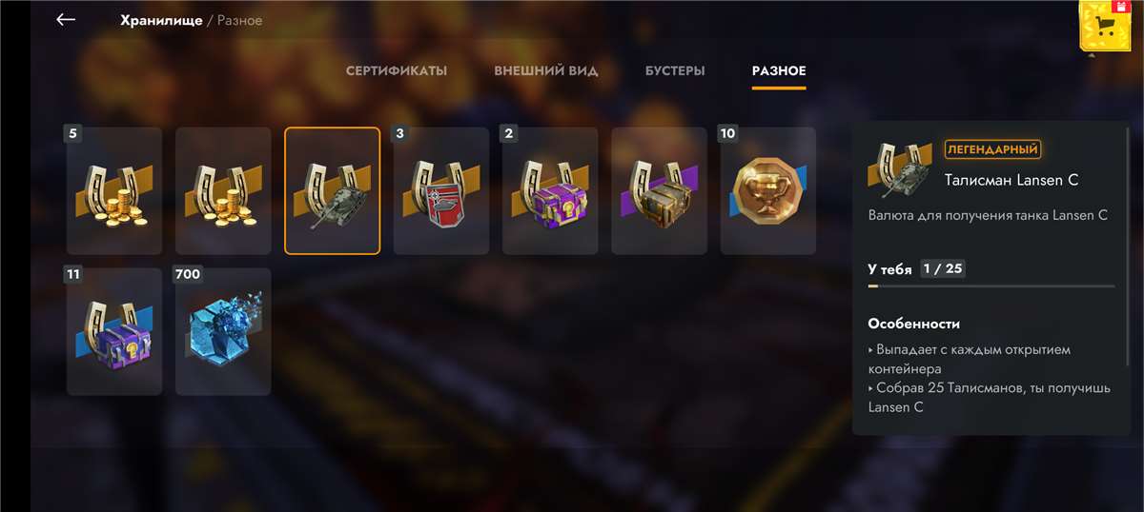The width and height of the screenshot is (1144, 512).
Task: Select the military crate item on purple ribbon
Action: tap(660, 191)
